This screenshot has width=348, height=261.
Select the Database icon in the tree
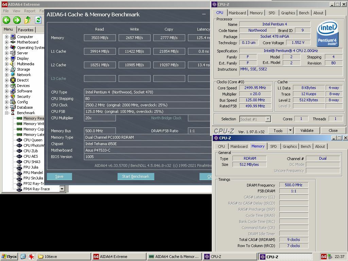[13, 107]
